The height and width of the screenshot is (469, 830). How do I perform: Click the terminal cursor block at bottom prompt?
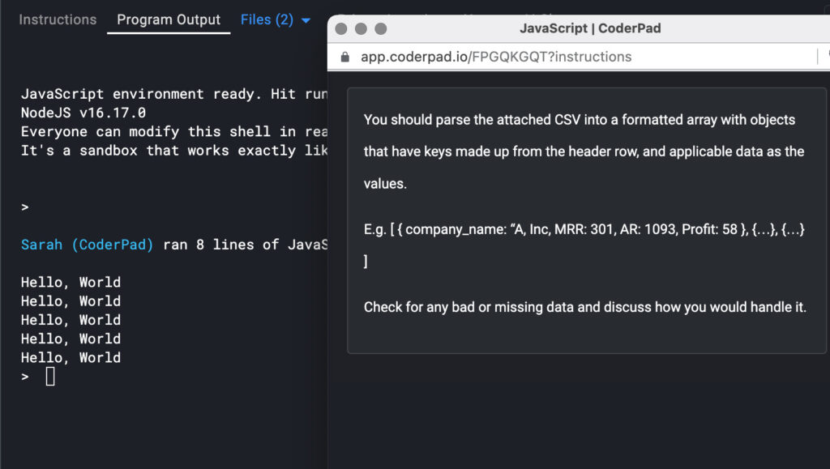click(50, 377)
